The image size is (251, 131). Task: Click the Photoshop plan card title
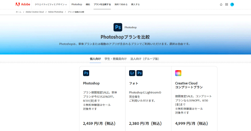click(91, 83)
